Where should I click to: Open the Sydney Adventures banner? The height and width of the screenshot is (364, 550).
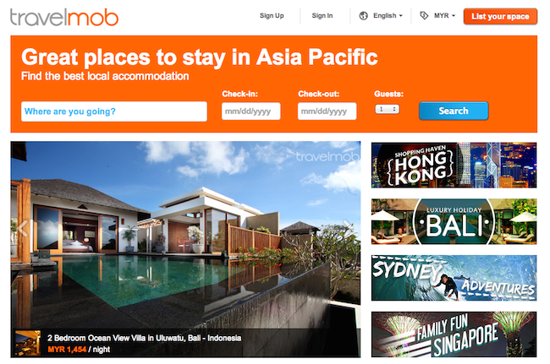point(454,278)
